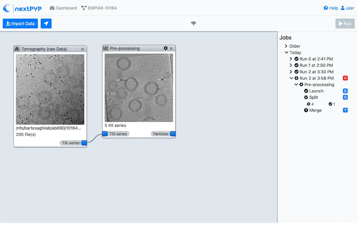Click the blue question icon beside Merge
Screen dimensions: 361x225
point(345,110)
